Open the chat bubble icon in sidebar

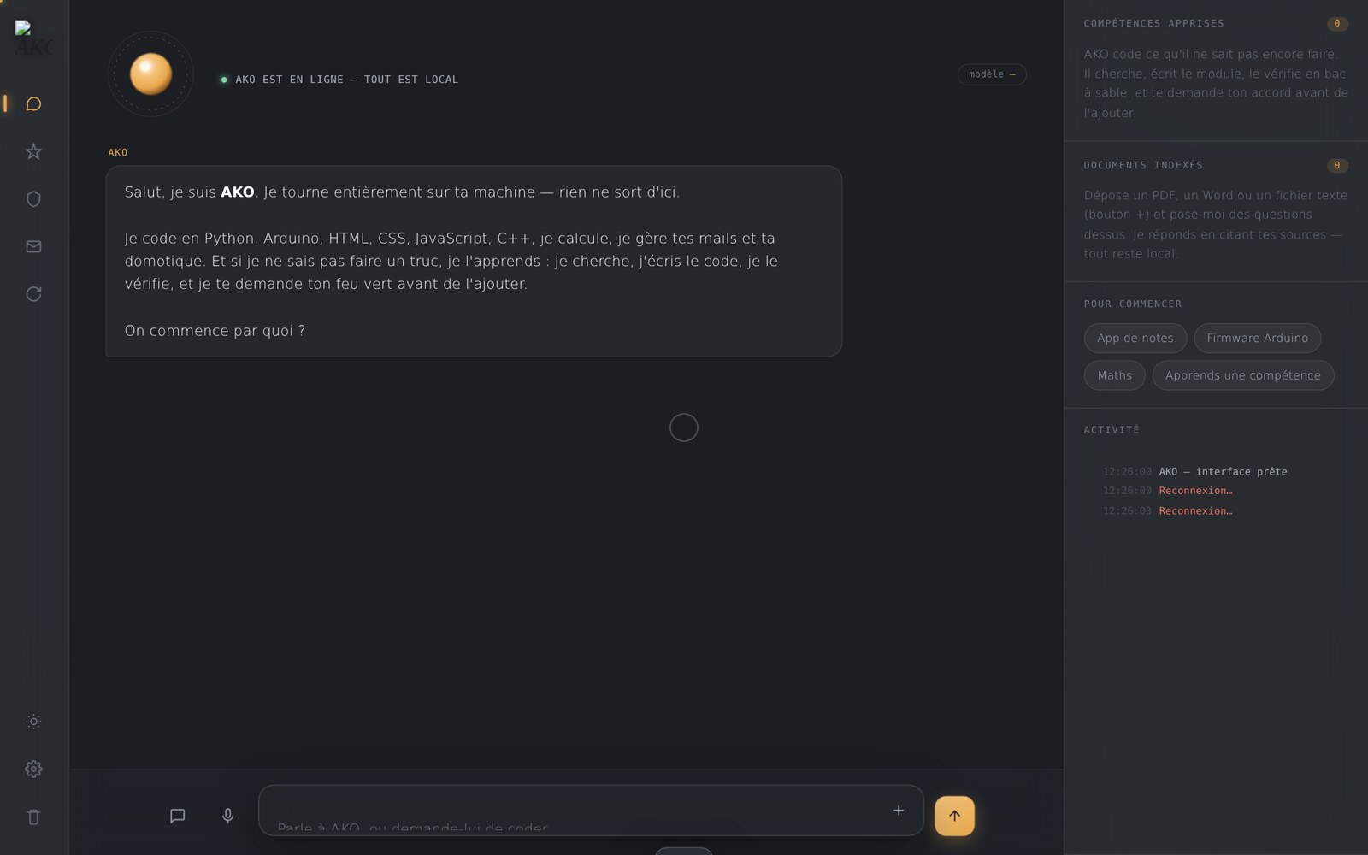click(33, 103)
